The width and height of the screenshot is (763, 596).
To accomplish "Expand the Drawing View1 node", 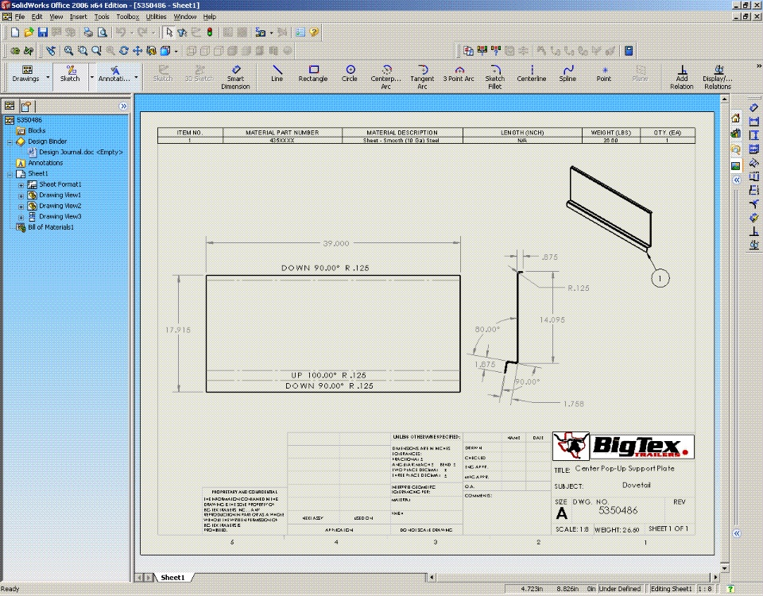I will point(21,196).
